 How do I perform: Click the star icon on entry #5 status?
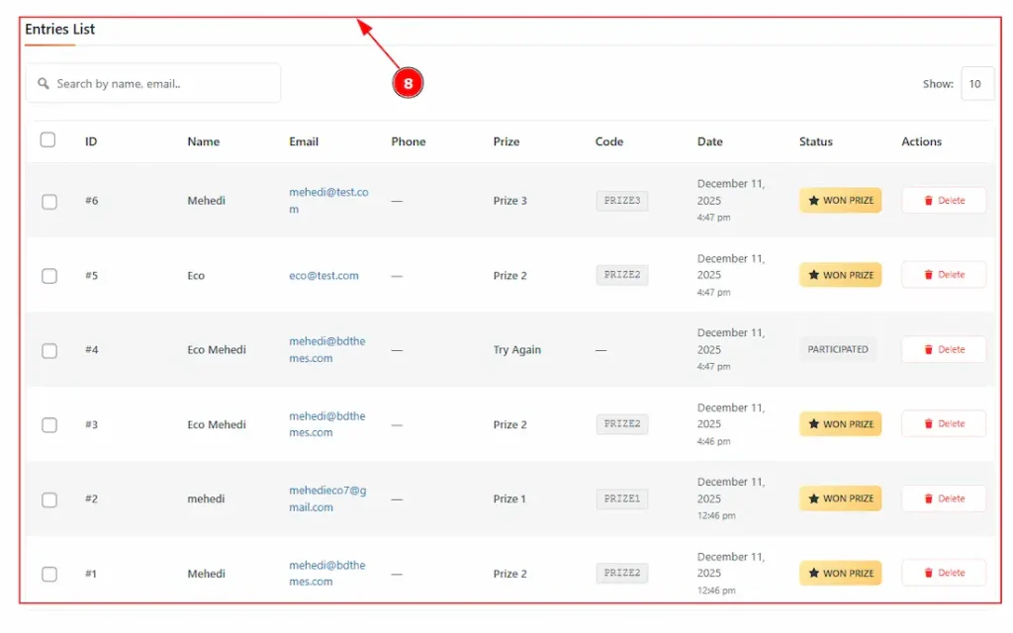coord(814,276)
